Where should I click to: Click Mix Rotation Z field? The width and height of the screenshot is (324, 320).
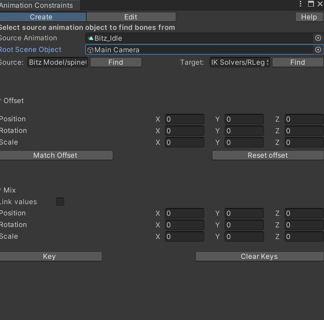click(304, 225)
